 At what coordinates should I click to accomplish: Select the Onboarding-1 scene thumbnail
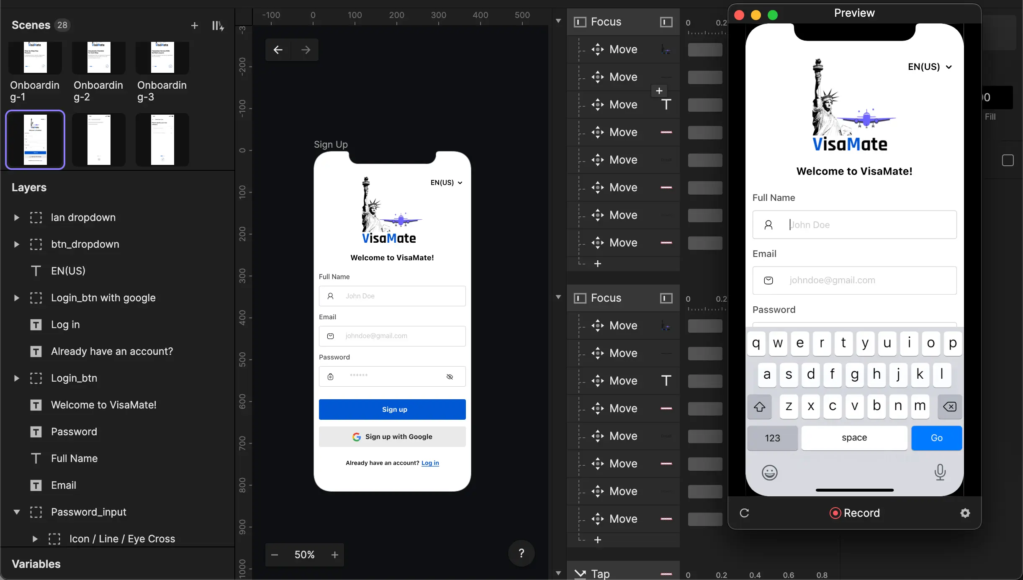click(35, 58)
